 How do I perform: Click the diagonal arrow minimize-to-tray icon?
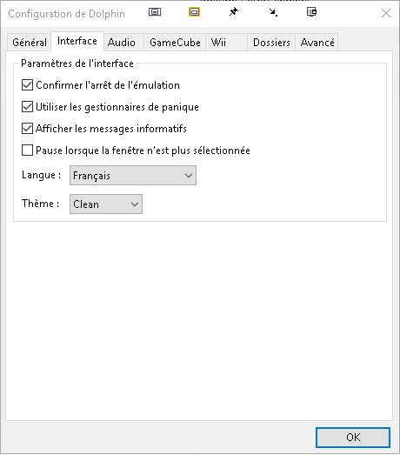click(x=273, y=12)
